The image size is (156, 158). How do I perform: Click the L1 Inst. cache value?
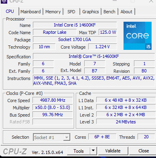[x=126, y=107]
